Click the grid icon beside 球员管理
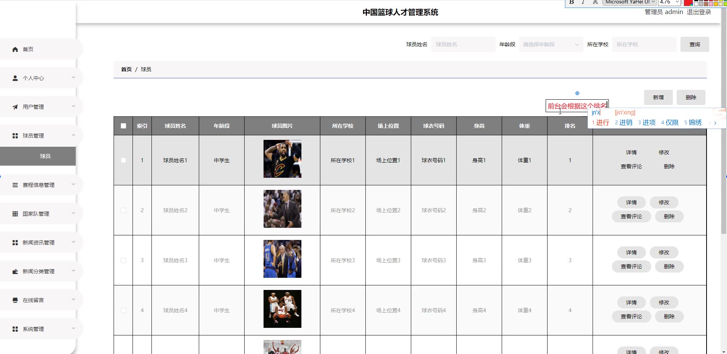727x354 pixels. (15, 136)
